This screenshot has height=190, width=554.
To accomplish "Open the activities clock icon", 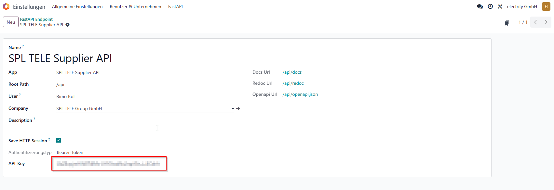I will point(490,6).
